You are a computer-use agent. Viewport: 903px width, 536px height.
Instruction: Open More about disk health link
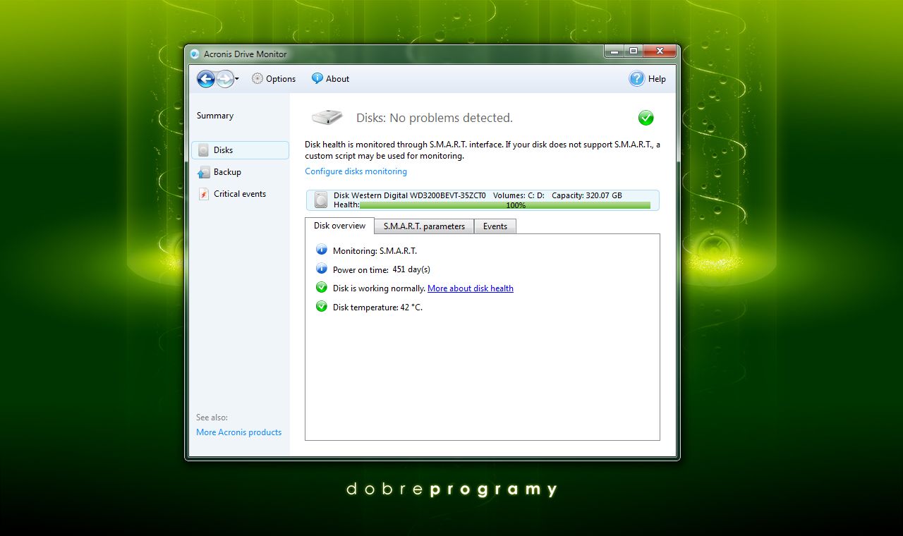coord(471,288)
